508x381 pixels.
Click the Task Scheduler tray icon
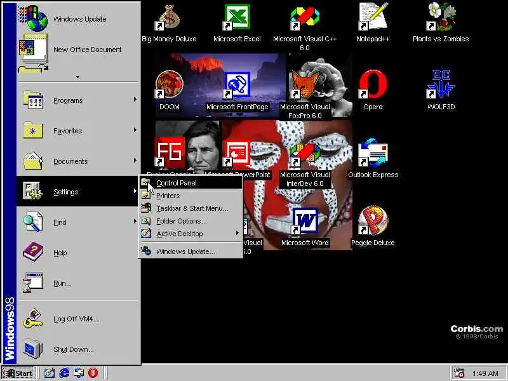[x=458, y=373]
